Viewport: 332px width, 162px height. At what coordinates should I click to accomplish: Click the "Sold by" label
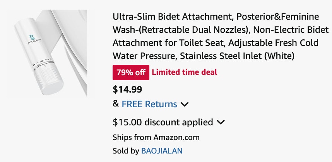point(126,151)
